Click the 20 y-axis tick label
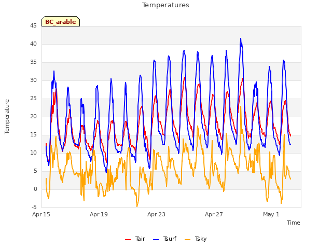The height and width of the screenshot is (249, 332). pos(33,116)
